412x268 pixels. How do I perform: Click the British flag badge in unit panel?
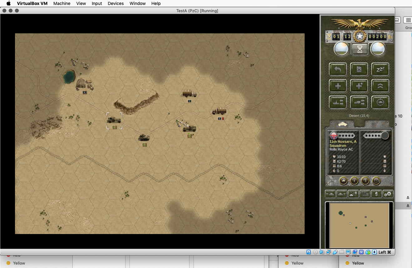pos(334,136)
